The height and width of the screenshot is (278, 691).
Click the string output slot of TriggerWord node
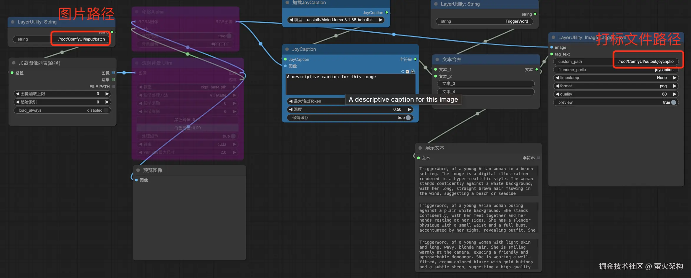[535, 14]
